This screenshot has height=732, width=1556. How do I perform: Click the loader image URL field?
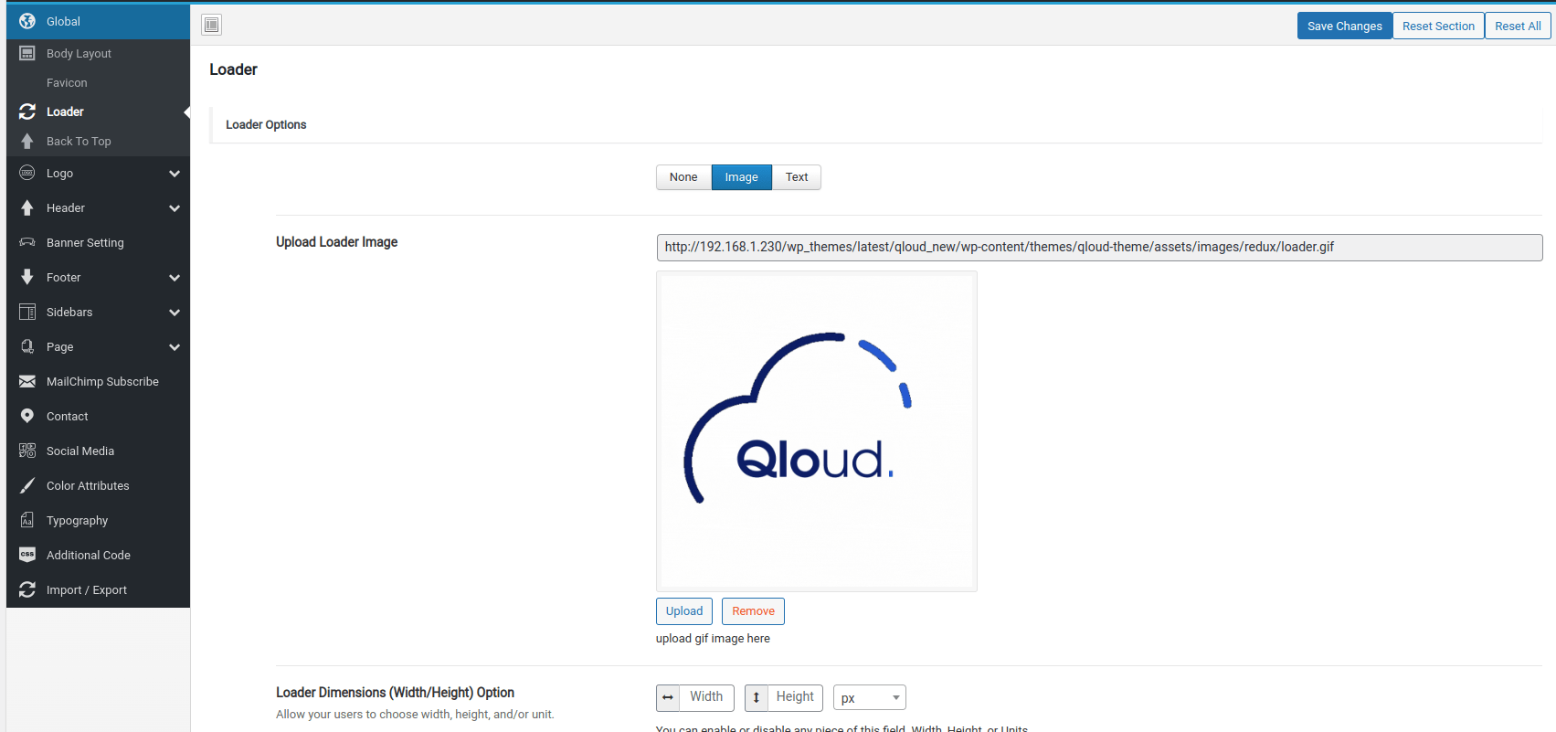[x=1099, y=247]
